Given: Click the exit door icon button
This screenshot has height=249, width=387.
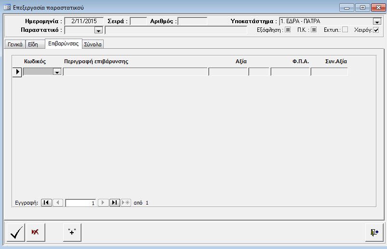Looking at the screenshot, I should coord(374,232).
